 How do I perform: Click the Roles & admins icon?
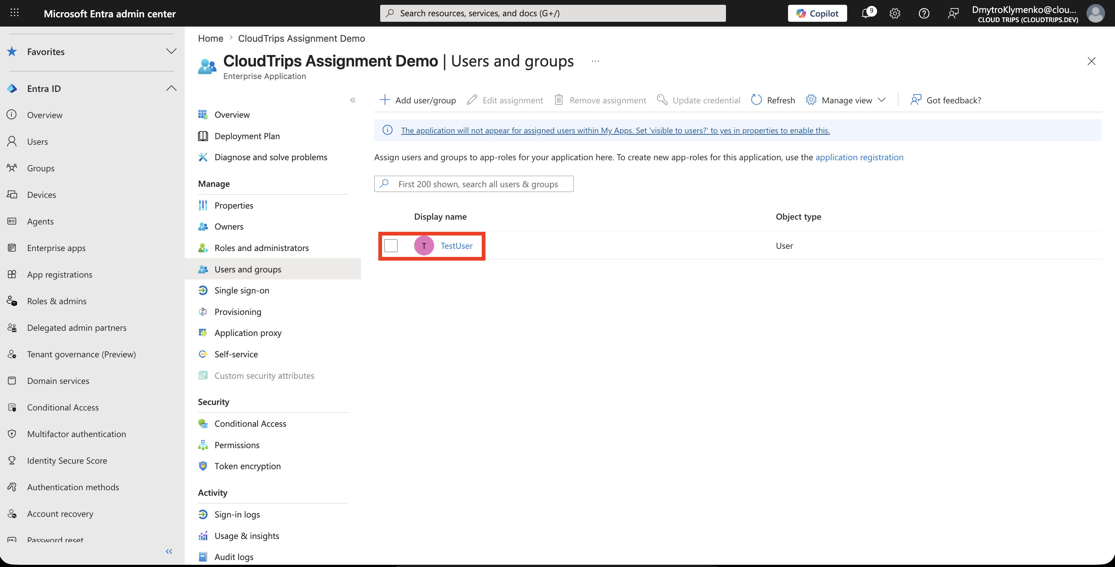click(x=12, y=301)
